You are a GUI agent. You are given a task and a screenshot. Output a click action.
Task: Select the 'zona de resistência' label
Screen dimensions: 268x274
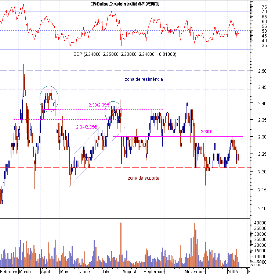[x=144, y=79]
